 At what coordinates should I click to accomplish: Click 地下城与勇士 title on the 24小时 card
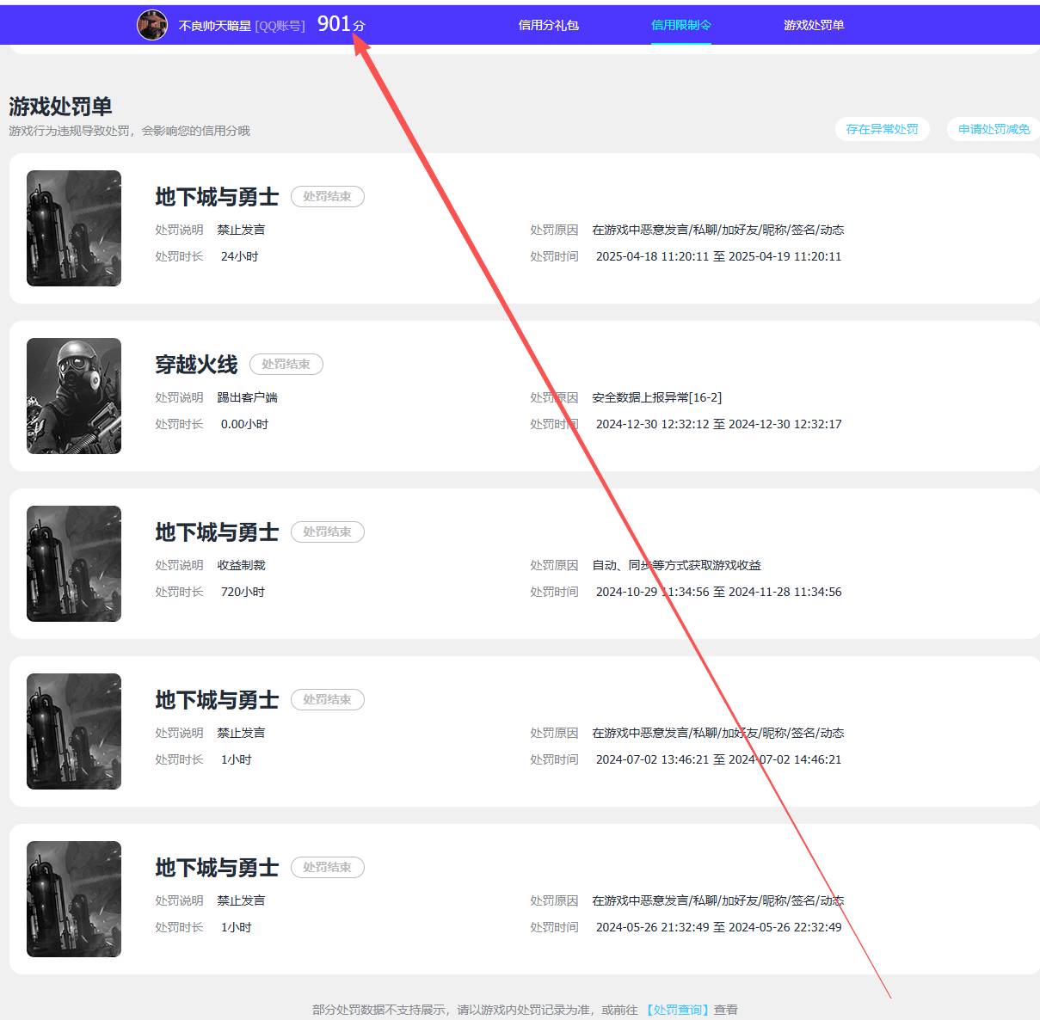coord(217,197)
